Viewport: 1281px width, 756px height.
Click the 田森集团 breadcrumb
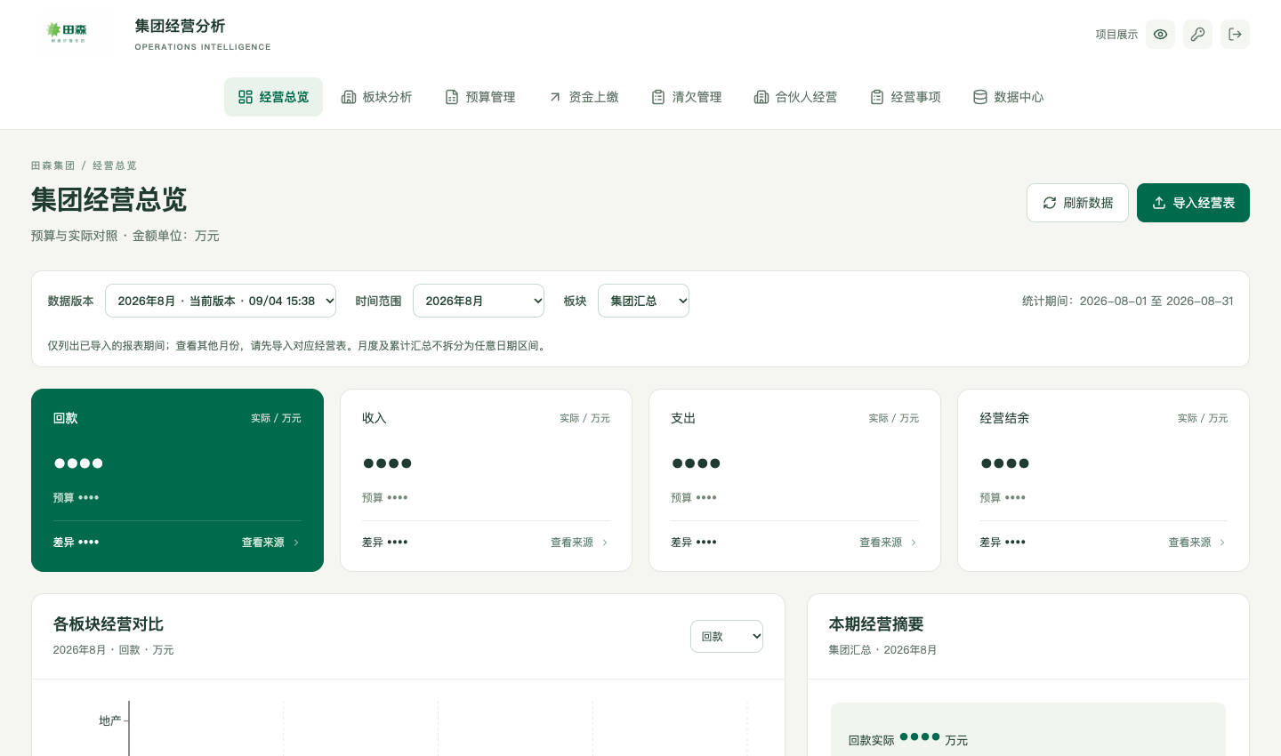pos(52,165)
